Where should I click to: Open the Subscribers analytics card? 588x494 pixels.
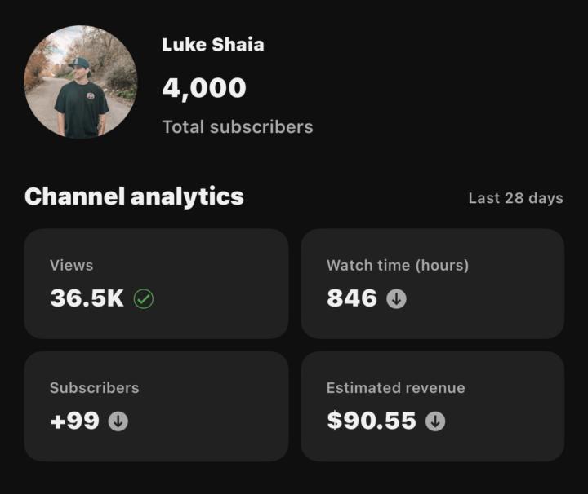pyautogui.click(x=156, y=407)
